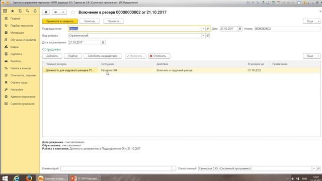
Task: Add document to favorites star
Action: 72,12
